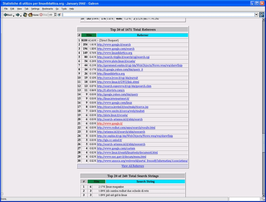Open the Bookmarks menu

tap(48, 9)
